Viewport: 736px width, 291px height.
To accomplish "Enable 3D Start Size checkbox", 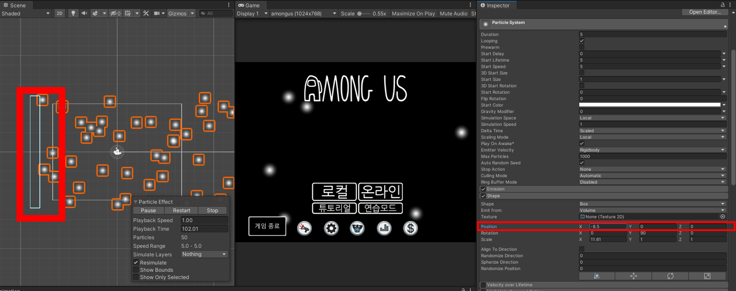I will click(582, 73).
